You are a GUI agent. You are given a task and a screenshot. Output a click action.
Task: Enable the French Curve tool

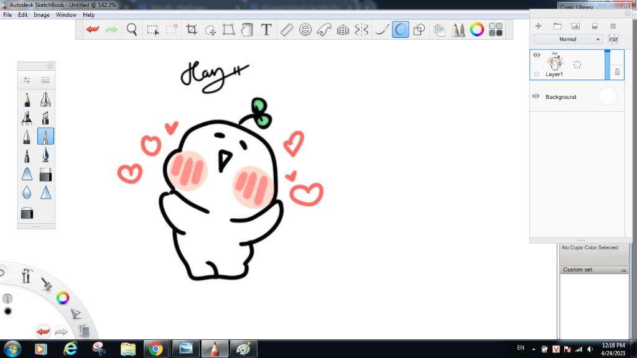tap(324, 30)
